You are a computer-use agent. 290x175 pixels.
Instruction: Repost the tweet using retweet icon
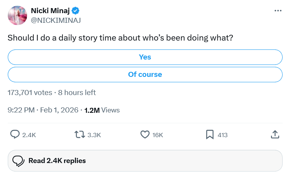coord(80,134)
